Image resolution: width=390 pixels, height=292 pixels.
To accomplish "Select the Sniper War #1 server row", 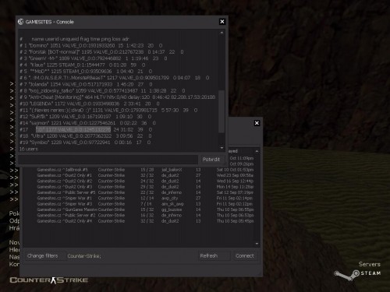I will tap(145, 199).
